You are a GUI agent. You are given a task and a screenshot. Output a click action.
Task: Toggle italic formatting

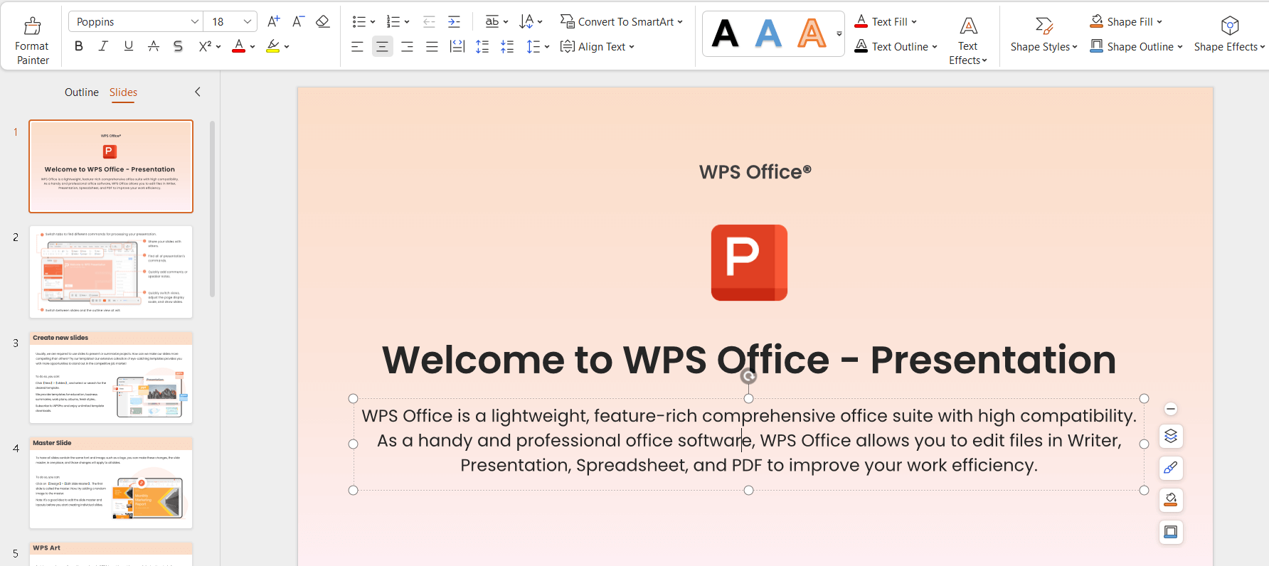103,46
